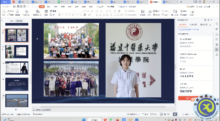This screenshot has width=220, height=121.
Task: Click the Increase font size icon
Action: 85,11
